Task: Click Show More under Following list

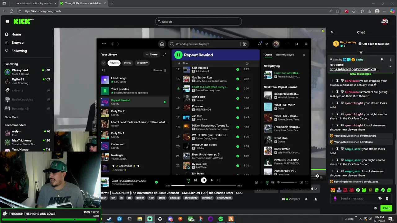Action: 11,117
